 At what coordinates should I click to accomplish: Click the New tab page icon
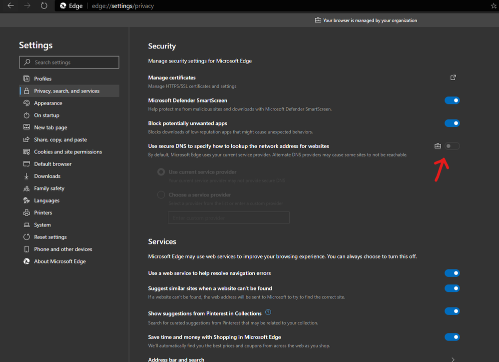pos(26,127)
